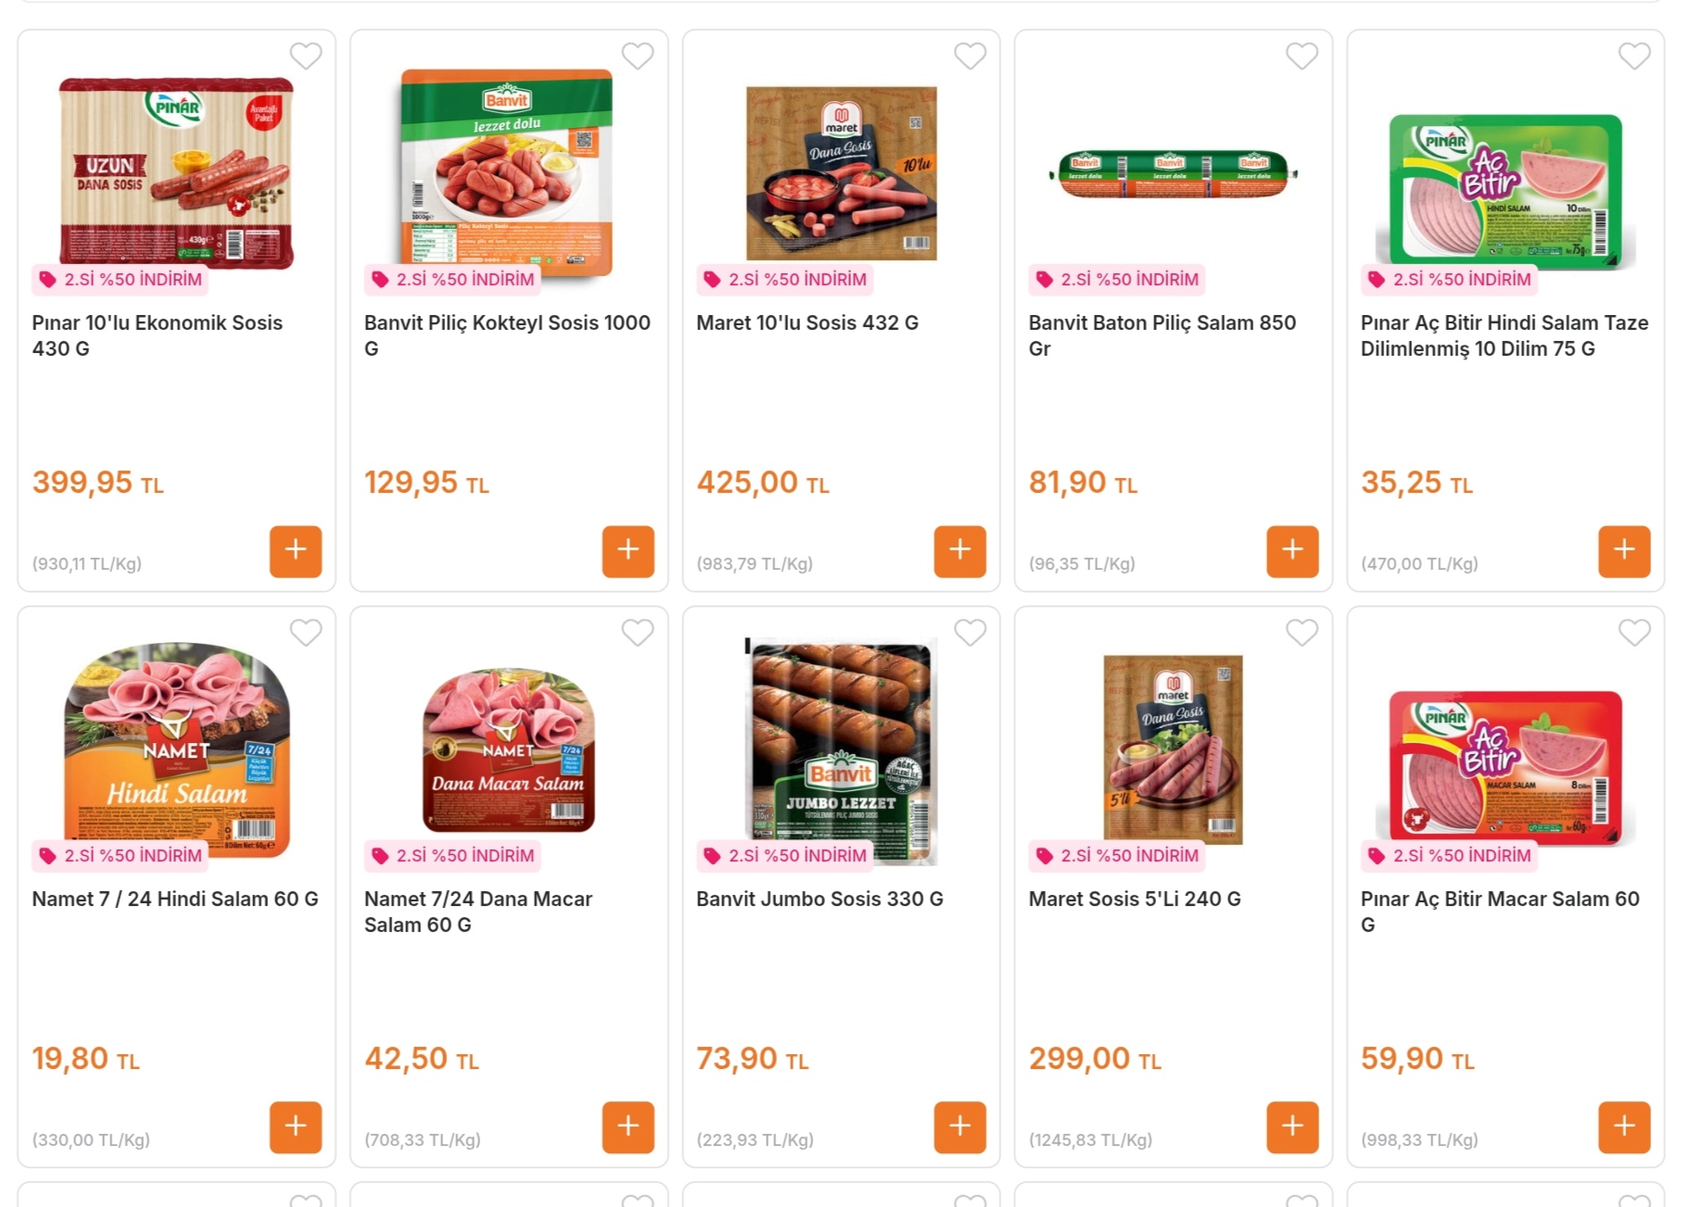Add Pınar 10'lu Ekonomik Sosis to cart
The height and width of the screenshot is (1207, 1703).
[296, 551]
